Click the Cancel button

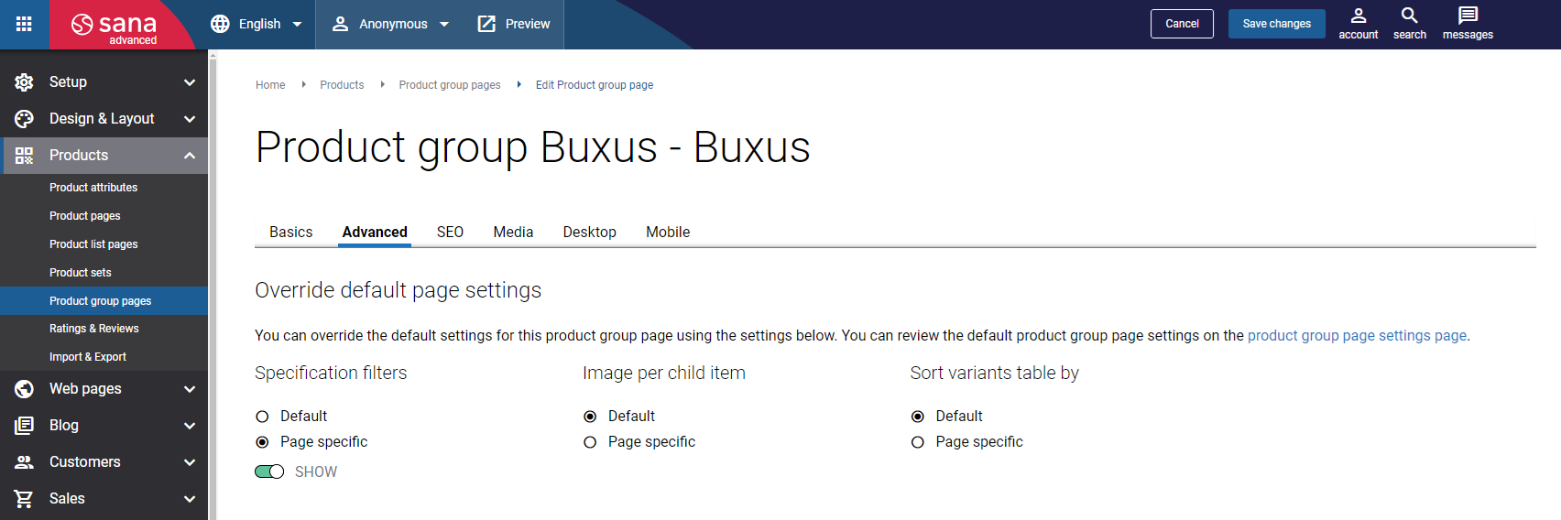(x=1182, y=24)
